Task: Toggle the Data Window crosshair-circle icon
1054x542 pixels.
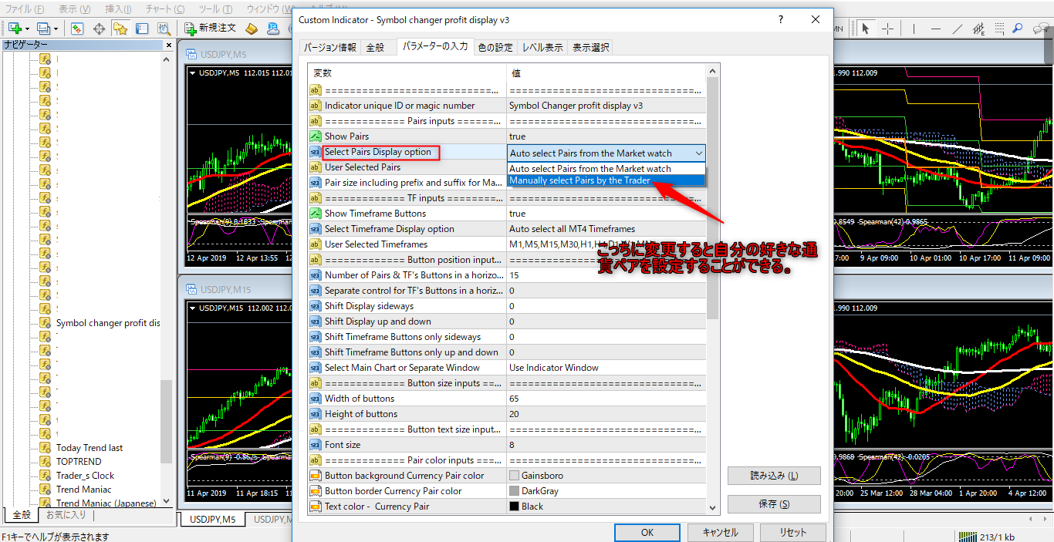Action: (99, 29)
